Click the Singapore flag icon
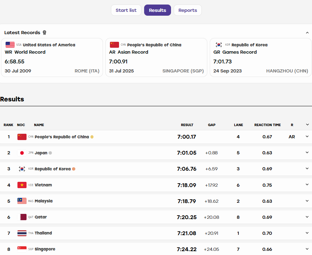This screenshot has height=255, width=312. click(x=22, y=249)
